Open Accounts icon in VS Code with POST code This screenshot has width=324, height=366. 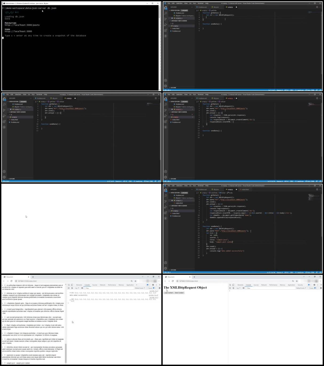click(x=166, y=263)
